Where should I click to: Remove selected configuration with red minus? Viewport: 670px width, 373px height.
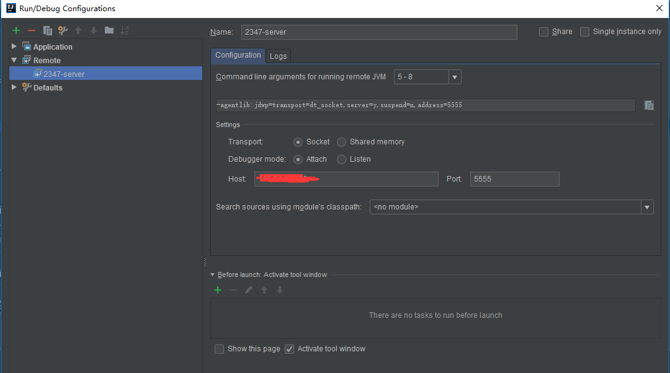(32, 30)
